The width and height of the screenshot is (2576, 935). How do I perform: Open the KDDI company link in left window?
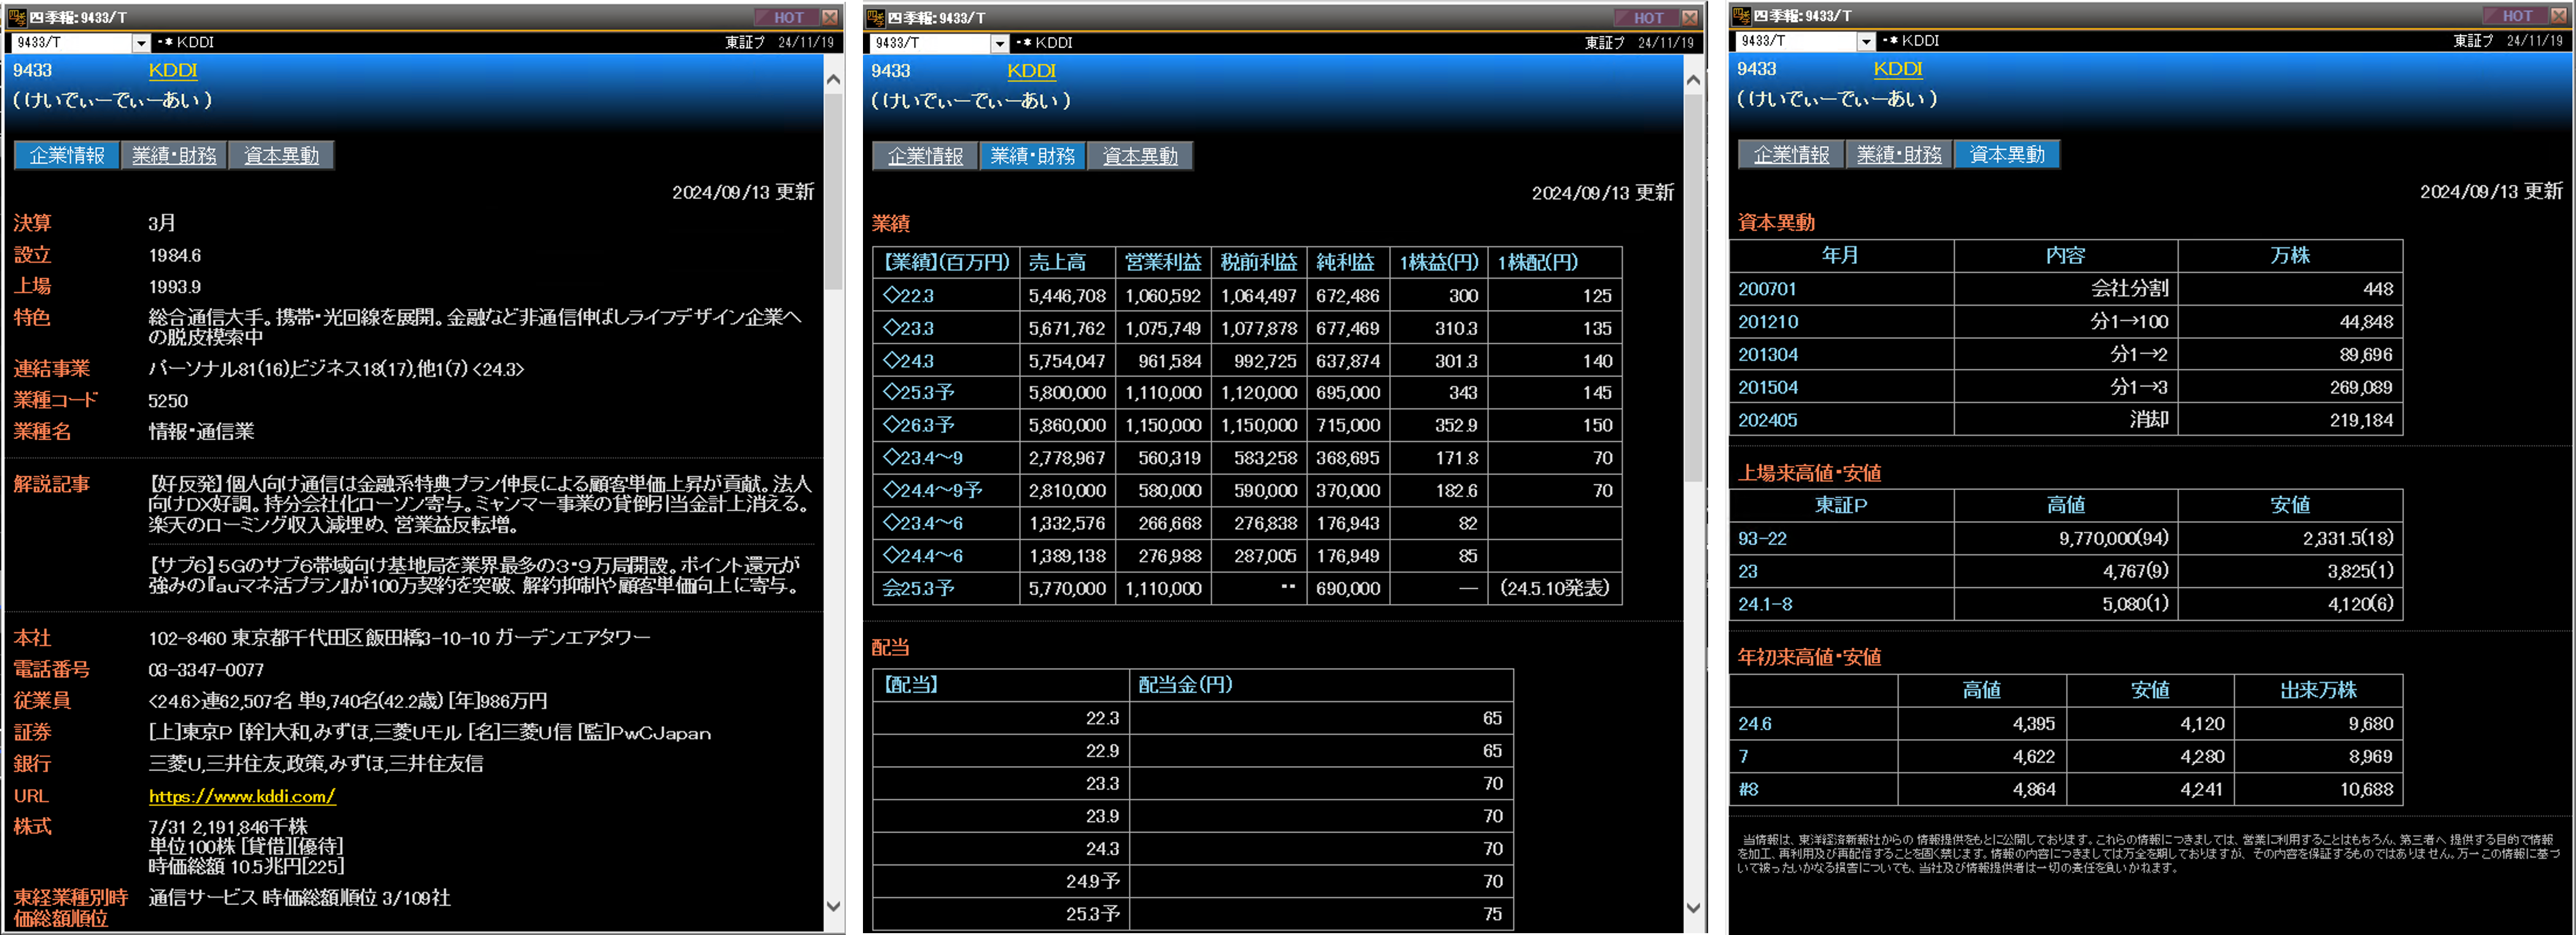173,70
